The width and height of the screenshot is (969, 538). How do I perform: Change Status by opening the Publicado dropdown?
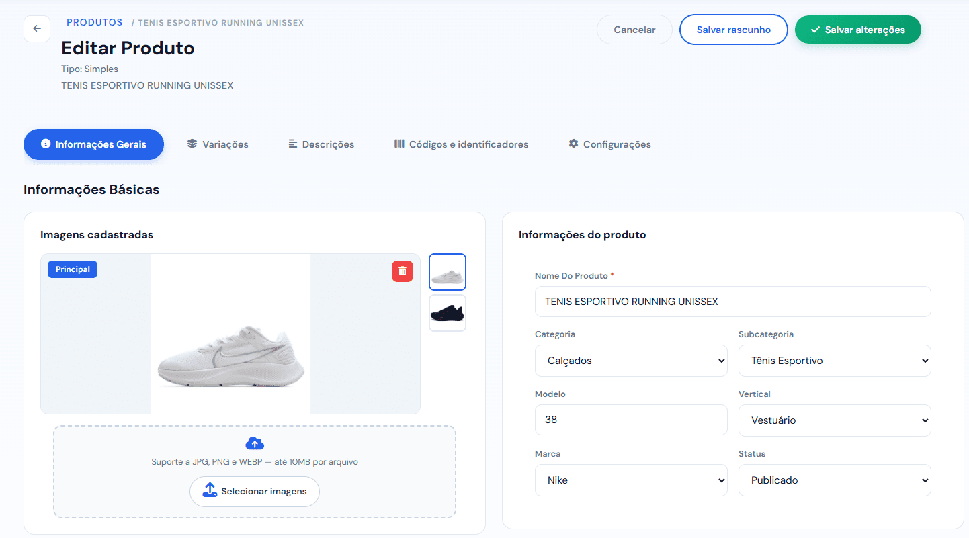point(835,480)
